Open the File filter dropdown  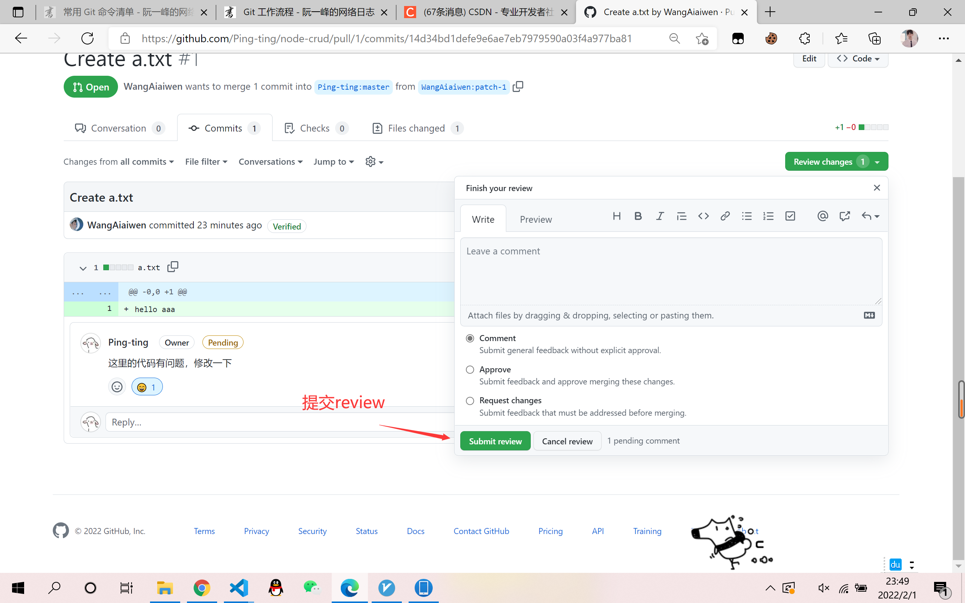tap(206, 162)
